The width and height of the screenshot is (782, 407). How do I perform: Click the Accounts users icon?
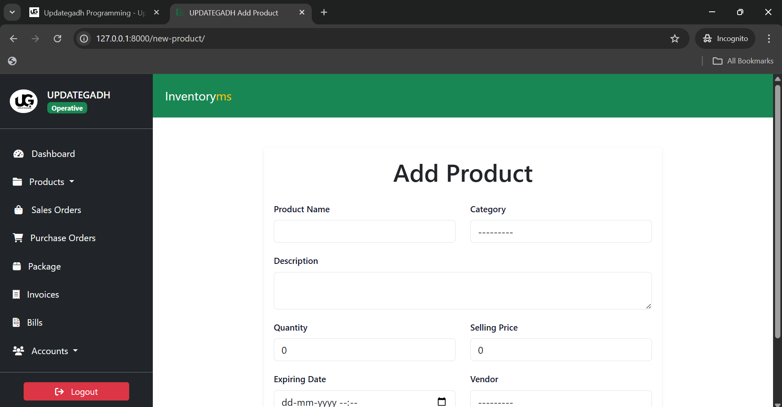pyautogui.click(x=18, y=351)
